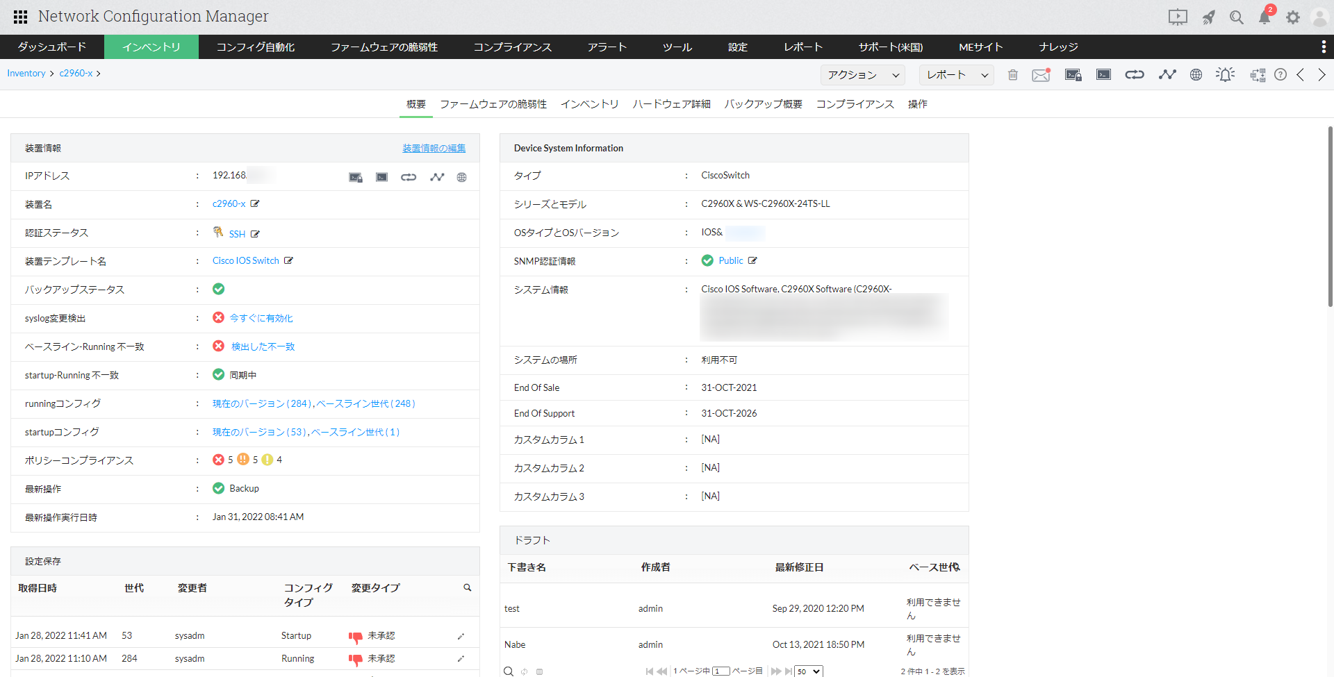
Task: Open the terminal icon in top toolbar
Action: pyautogui.click(x=1103, y=75)
